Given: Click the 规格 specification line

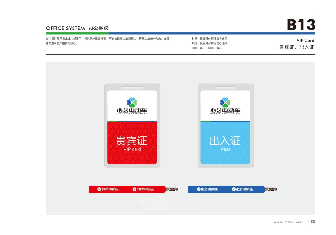Looking at the screenshot, I should coord(209,43).
